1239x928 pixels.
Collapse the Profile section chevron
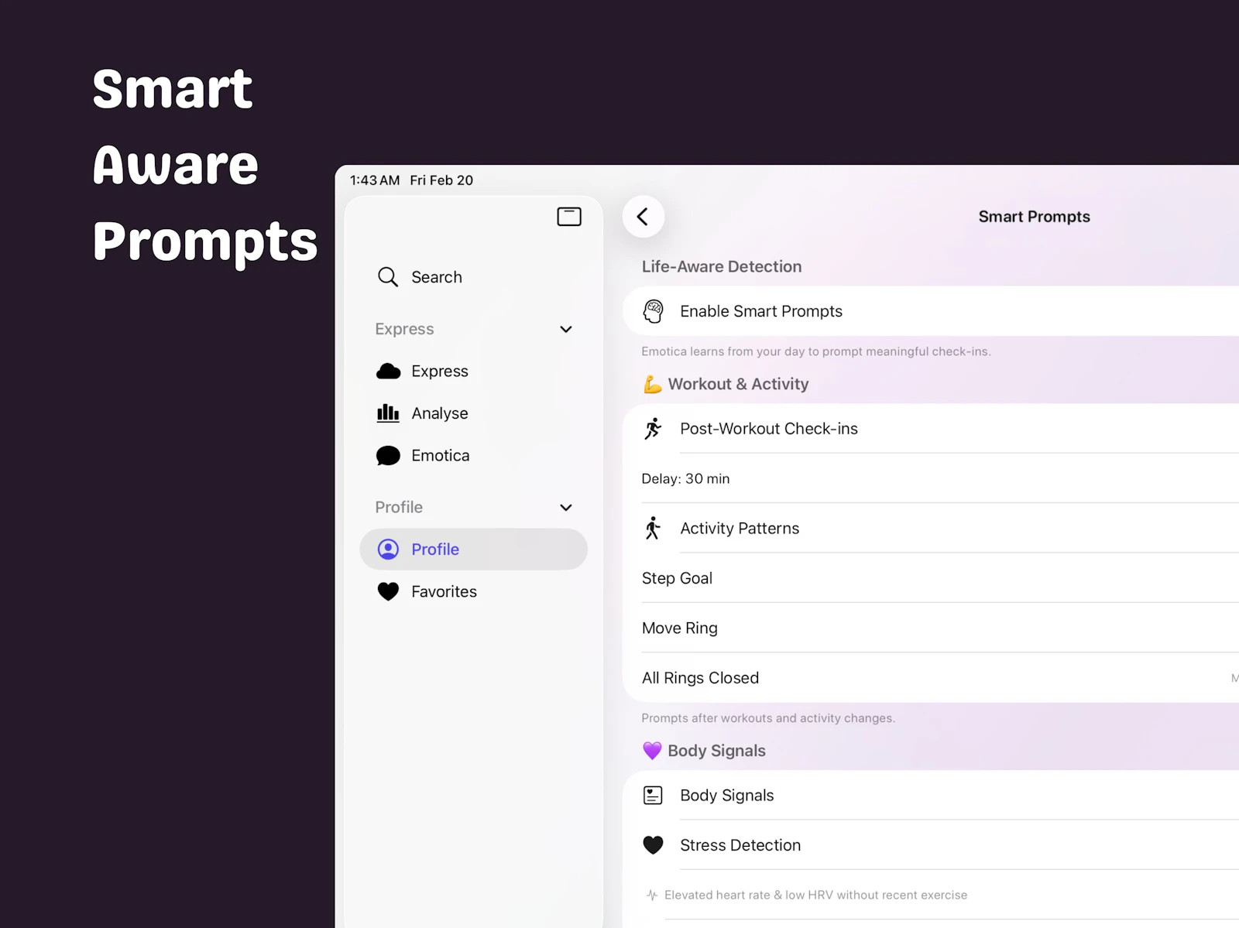pyautogui.click(x=566, y=508)
